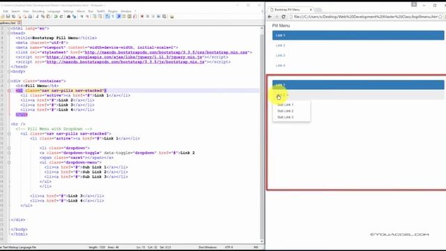Click the Redo arrow icon
The image size is (446, 251).
pos(61,17)
